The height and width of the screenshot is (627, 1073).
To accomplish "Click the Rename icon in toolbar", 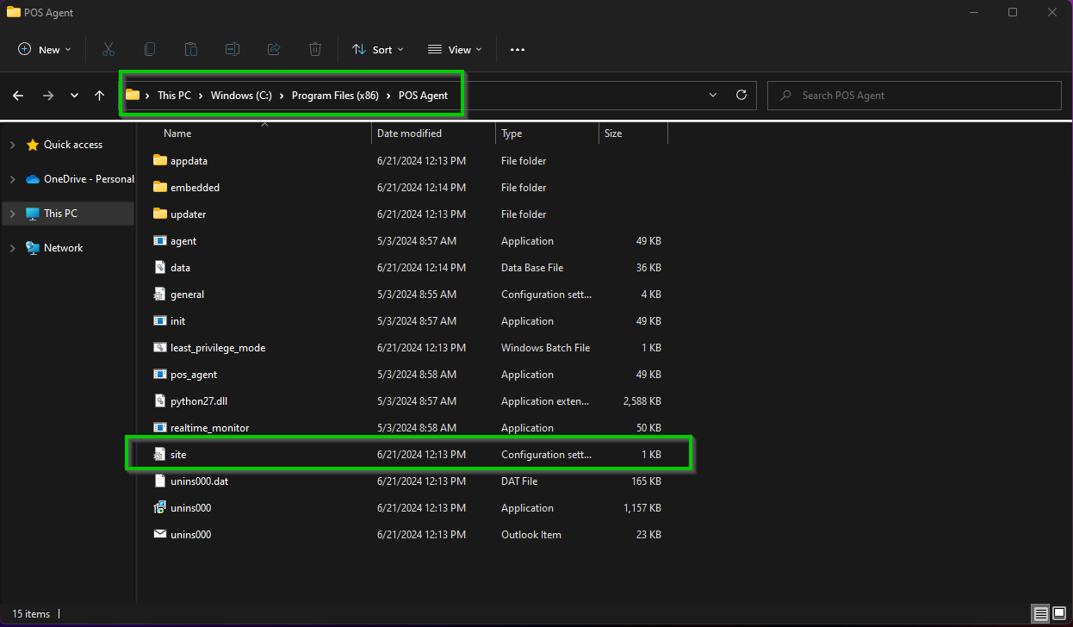I will [233, 50].
